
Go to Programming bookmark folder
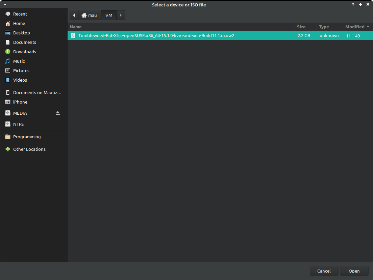click(x=27, y=137)
